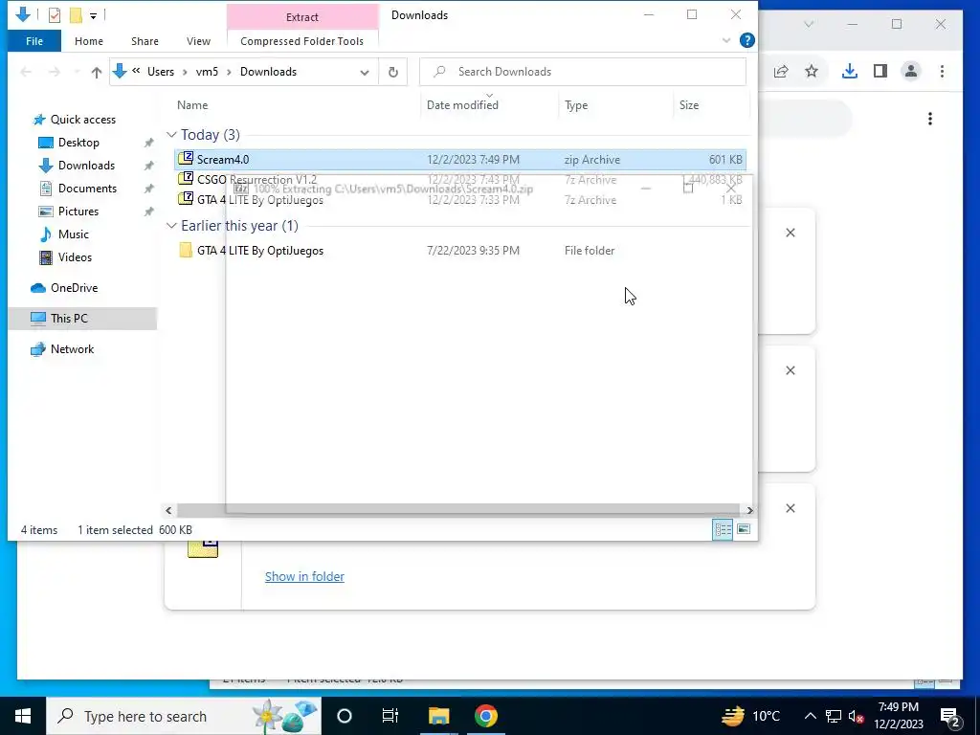Open Network in the navigation pane
This screenshot has width=980, height=735.
72,348
